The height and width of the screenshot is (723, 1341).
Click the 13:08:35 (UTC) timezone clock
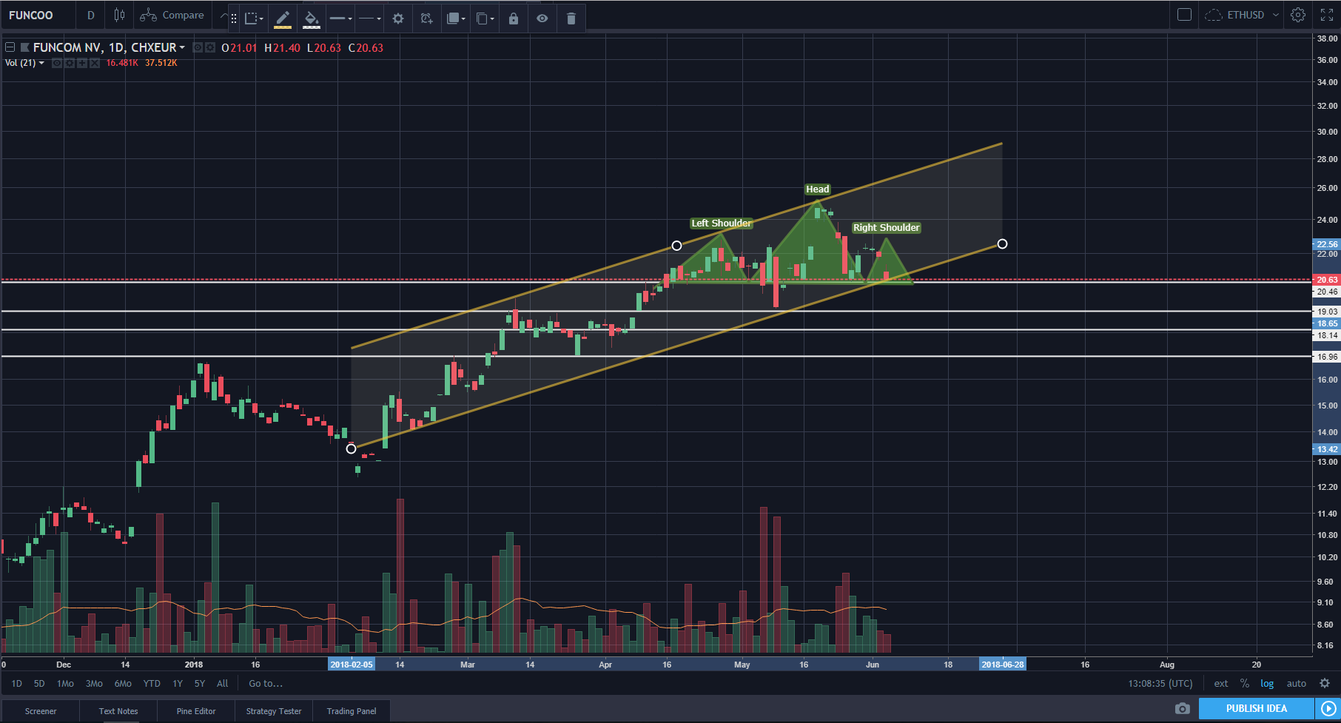1160,684
